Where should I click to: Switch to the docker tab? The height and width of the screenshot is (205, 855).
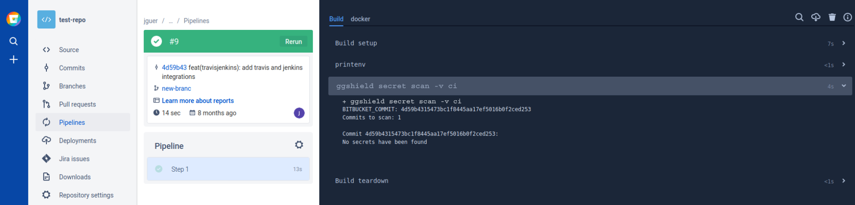pos(360,19)
